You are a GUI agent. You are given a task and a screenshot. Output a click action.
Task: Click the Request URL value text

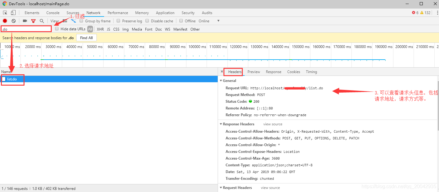point(287,88)
